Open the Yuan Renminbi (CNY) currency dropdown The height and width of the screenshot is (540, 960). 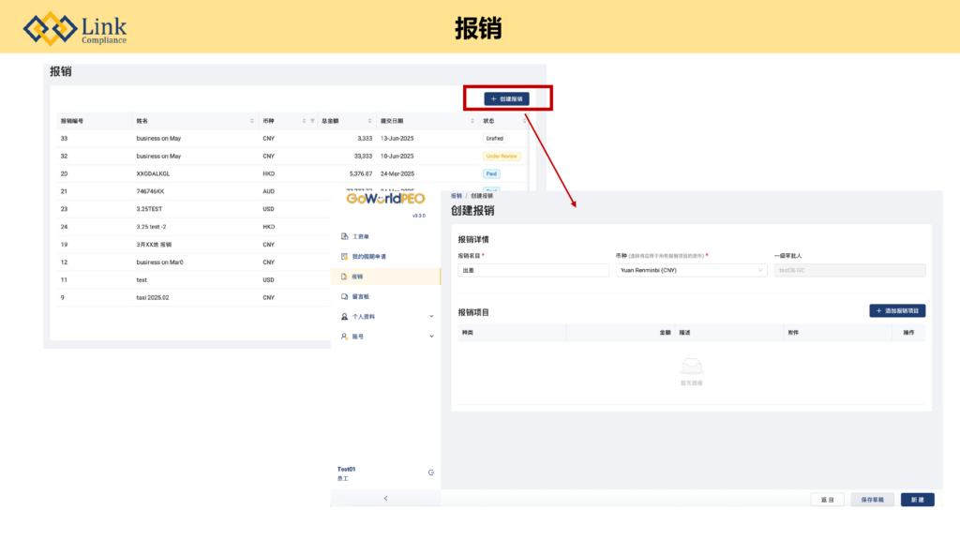[691, 270]
